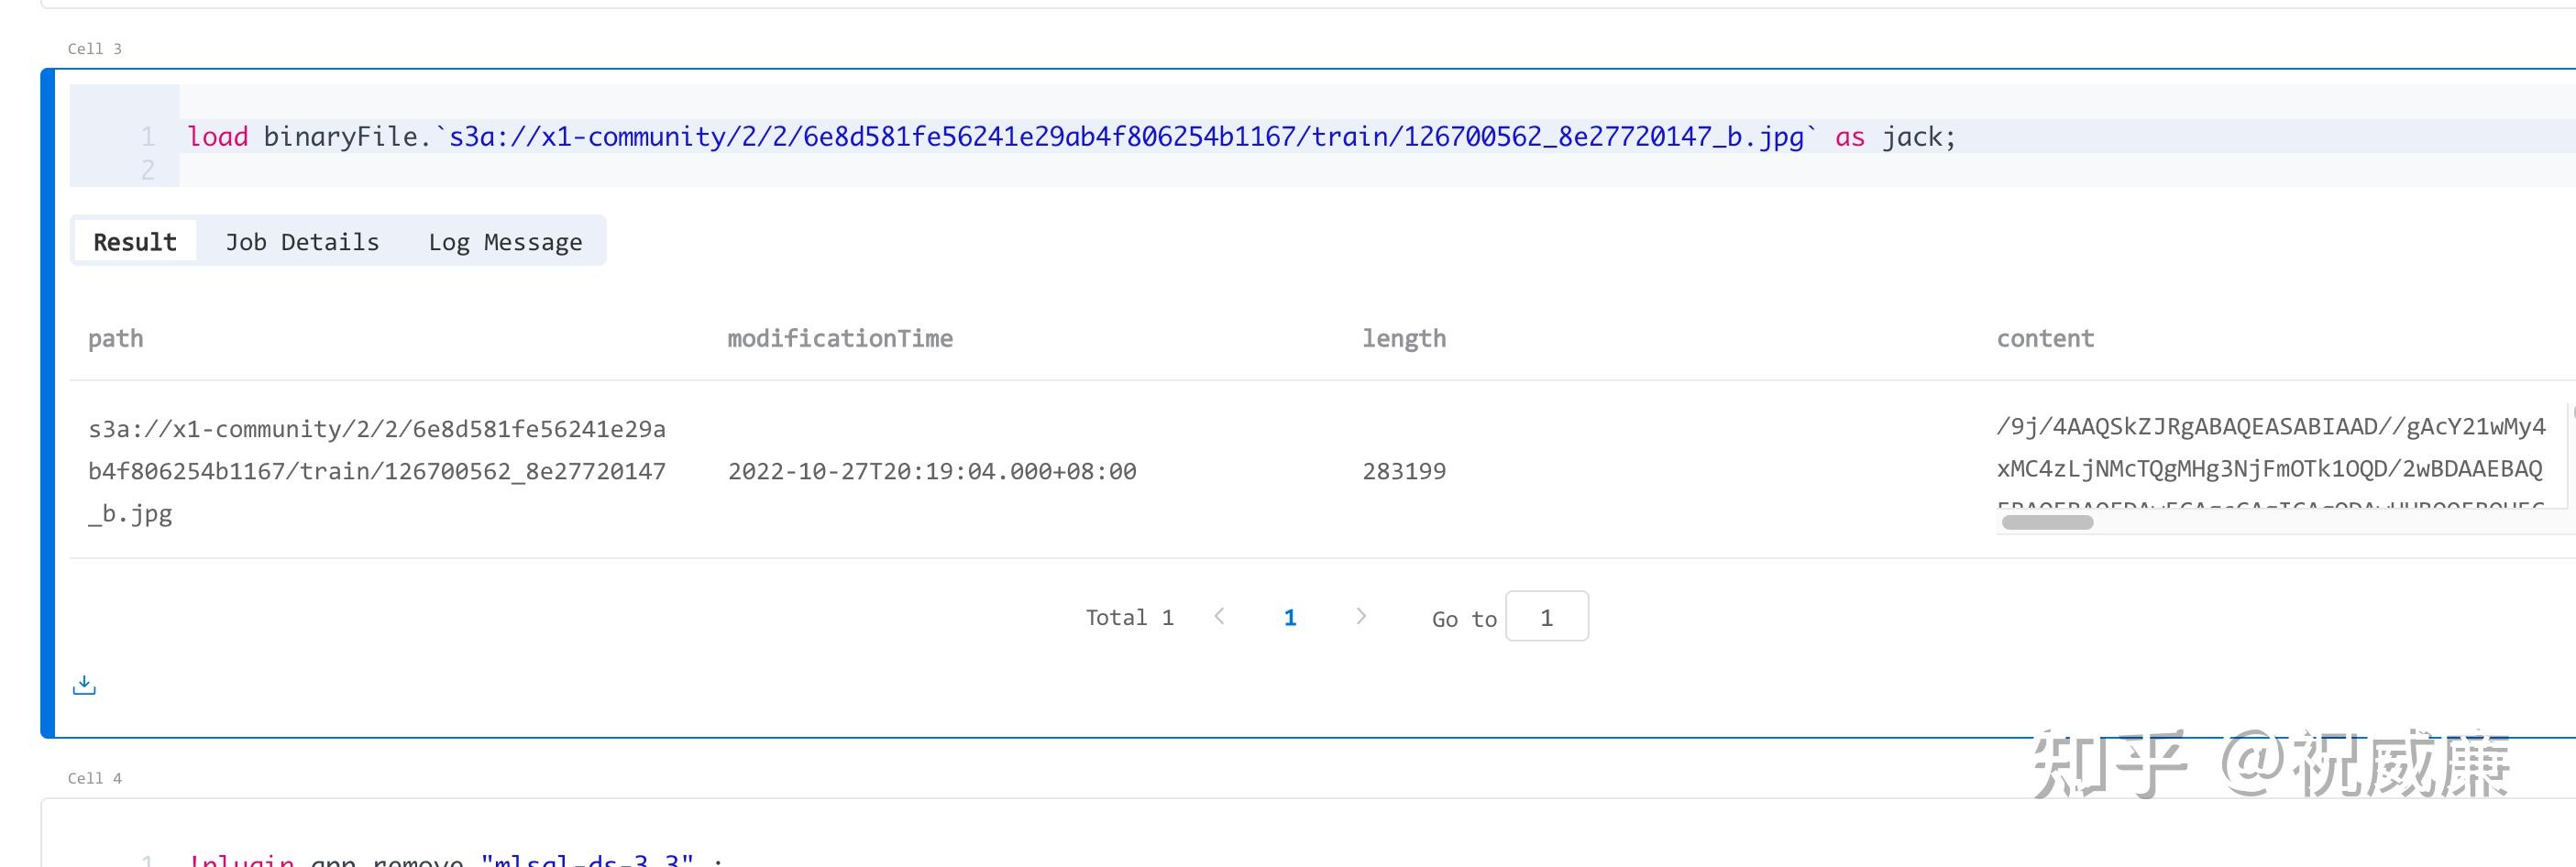
Task: Click the path column header
Action: (x=116, y=339)
